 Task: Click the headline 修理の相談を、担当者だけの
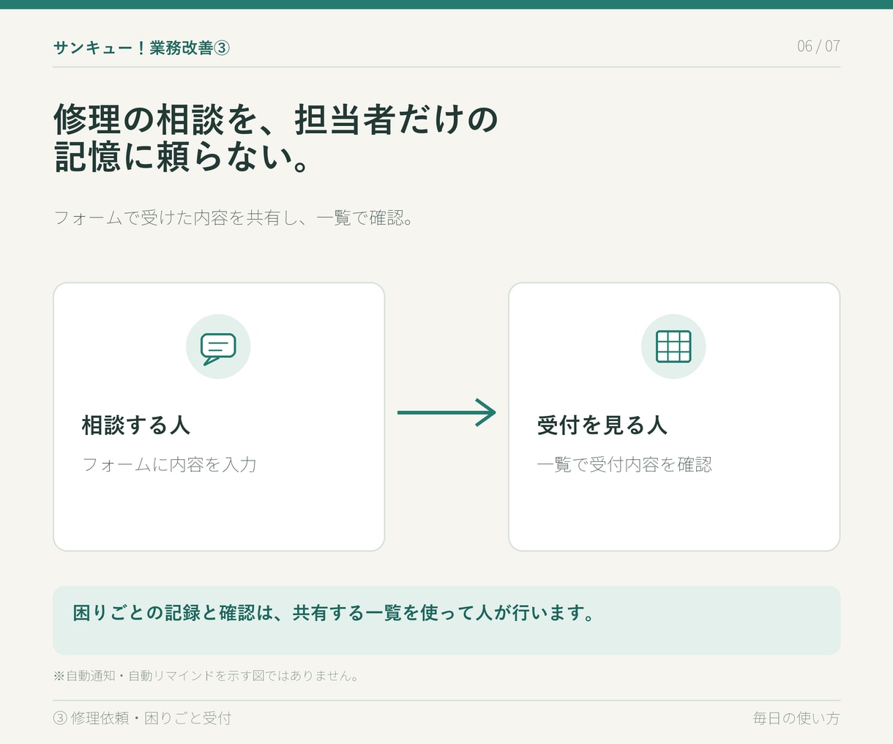pyautogui.click(x=276, y=119)
